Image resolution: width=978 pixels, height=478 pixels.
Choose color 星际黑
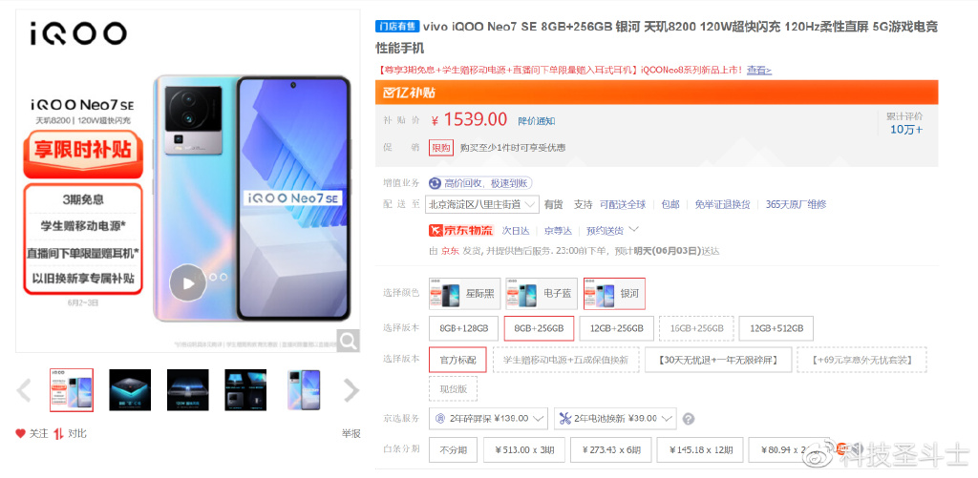tap(465, 294)
